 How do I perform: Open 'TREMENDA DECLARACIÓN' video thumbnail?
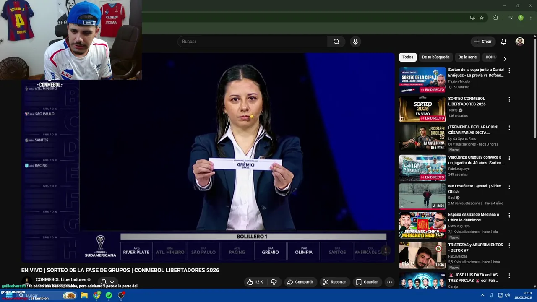[x=422, y=138]
